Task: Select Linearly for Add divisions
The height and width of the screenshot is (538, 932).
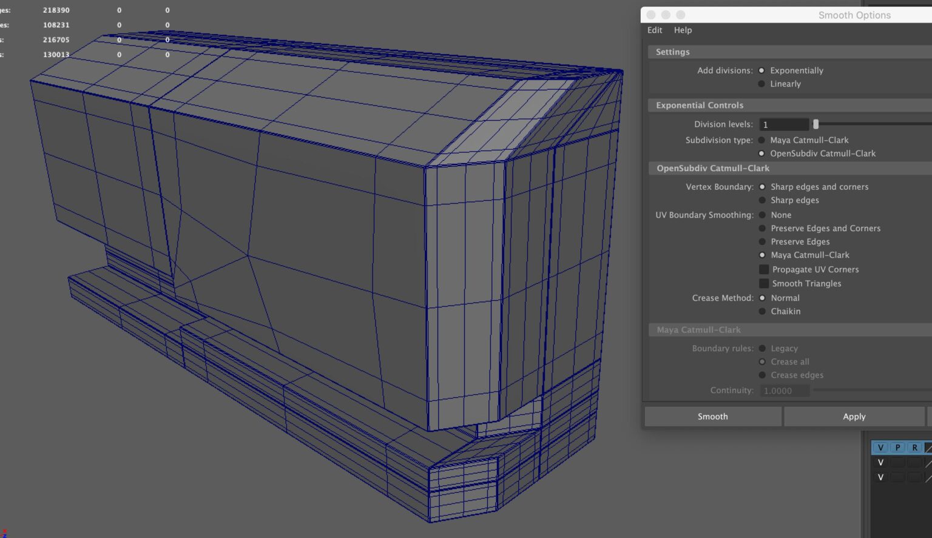Action: point(761,84)
